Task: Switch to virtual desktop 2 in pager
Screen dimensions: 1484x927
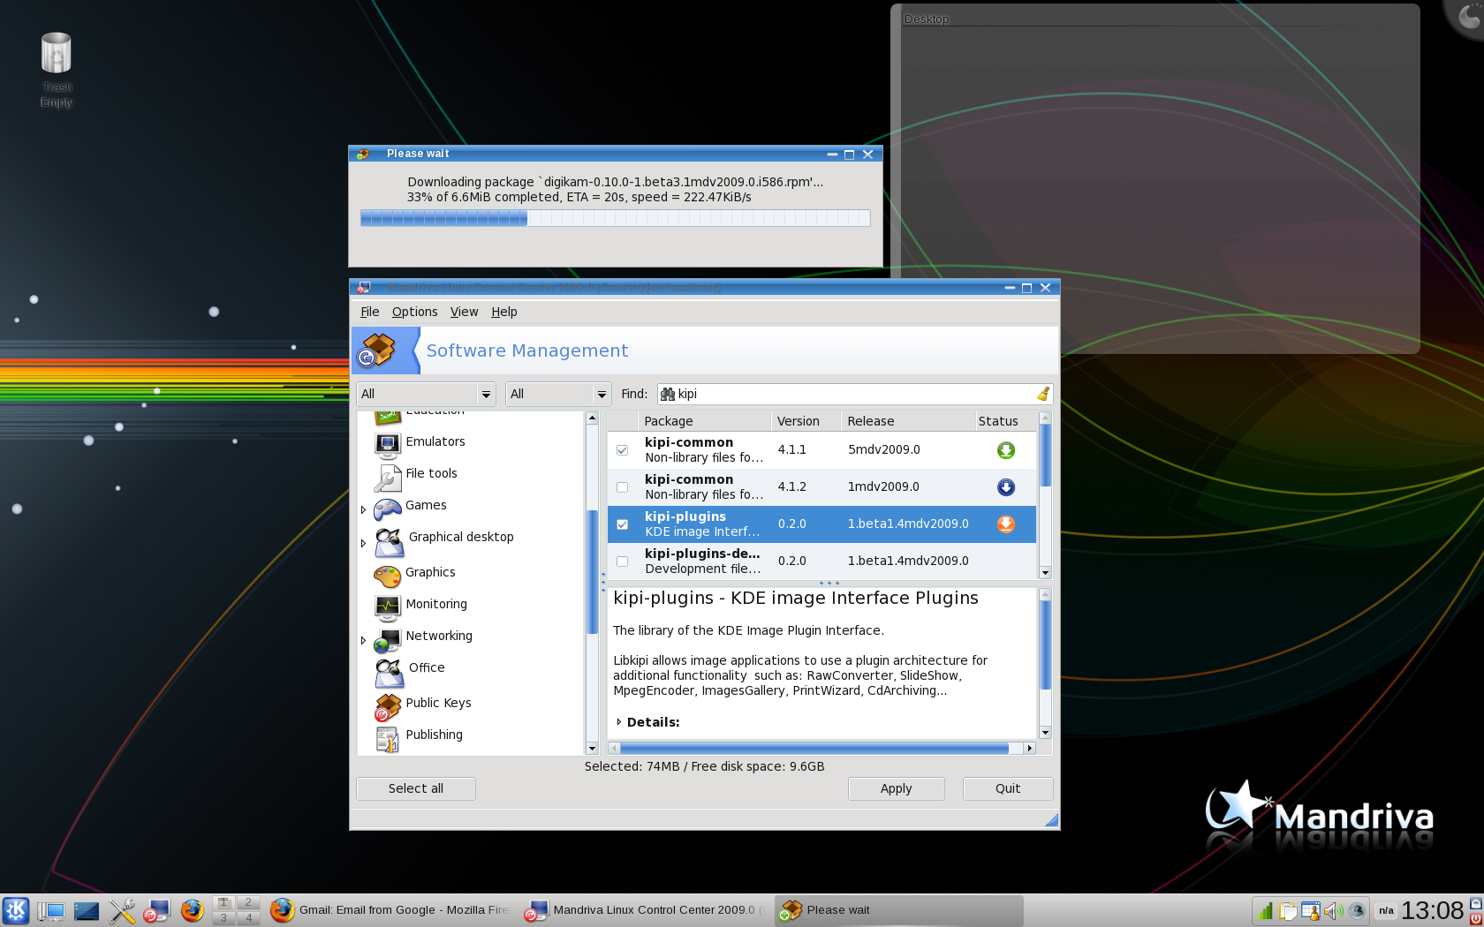Action: [248, 902]
